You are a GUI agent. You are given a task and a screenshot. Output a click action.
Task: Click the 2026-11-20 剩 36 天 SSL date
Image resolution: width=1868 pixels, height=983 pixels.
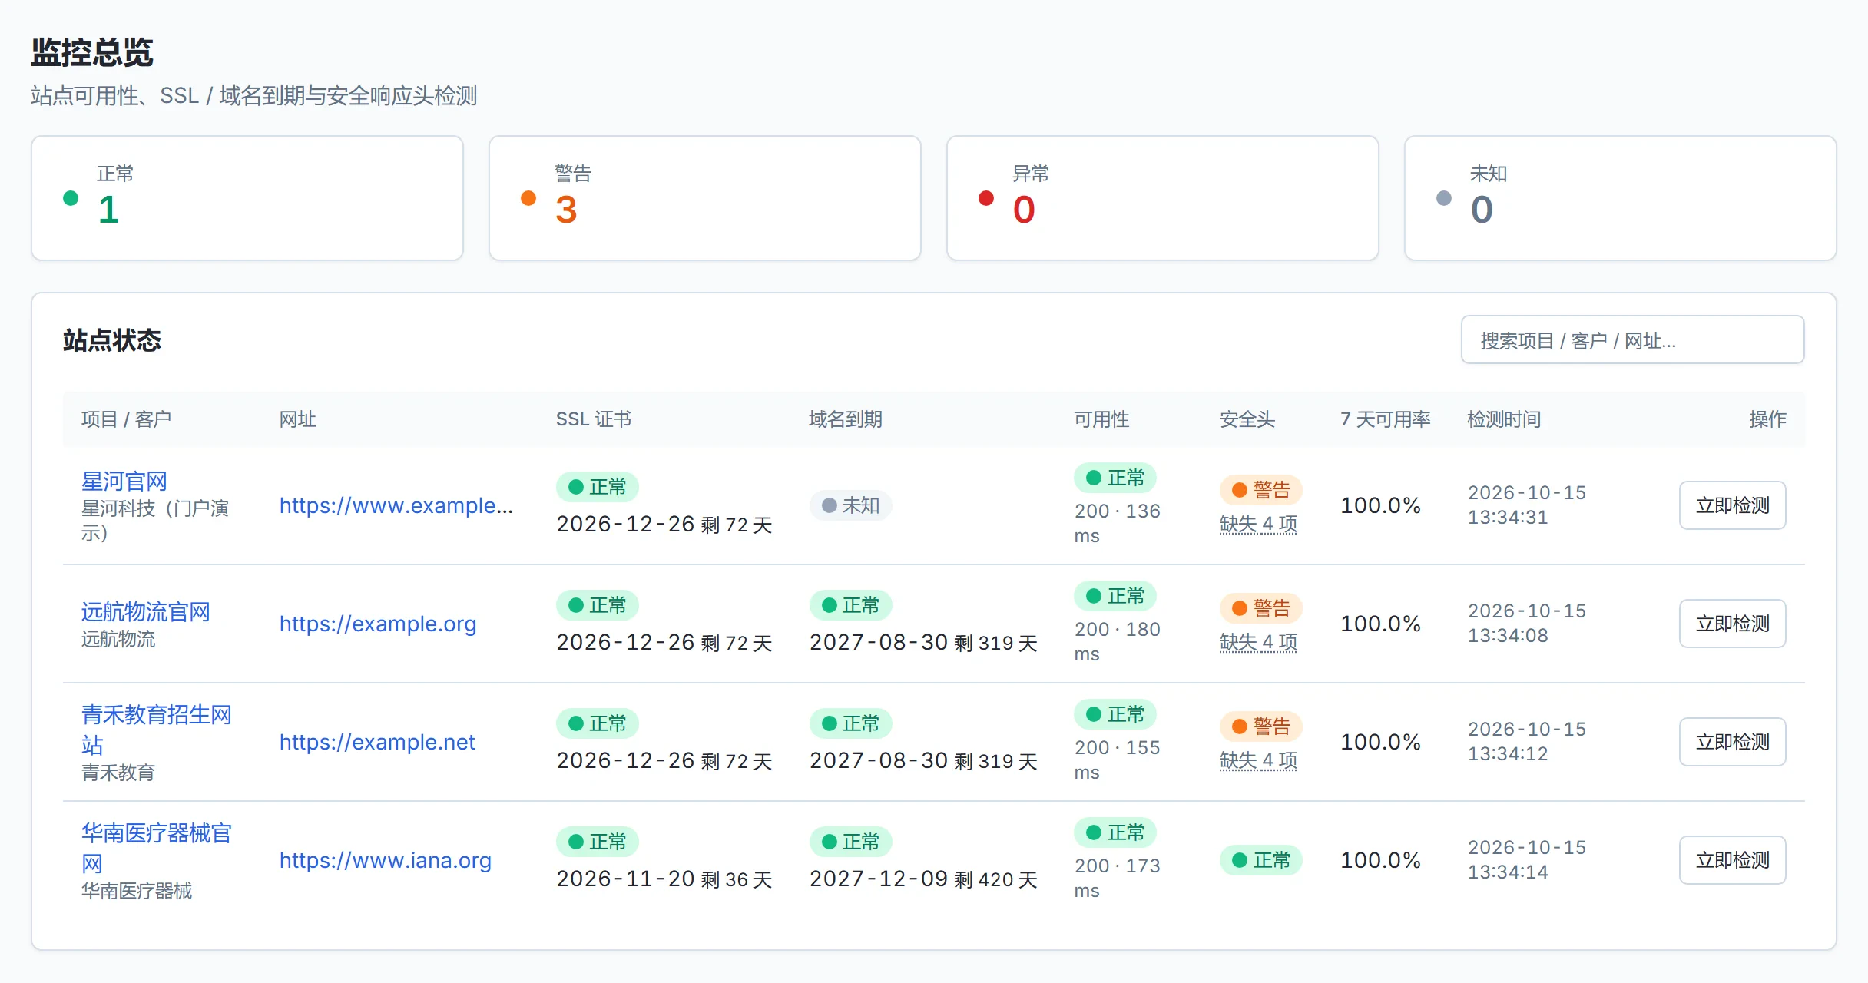click(664, 879)
